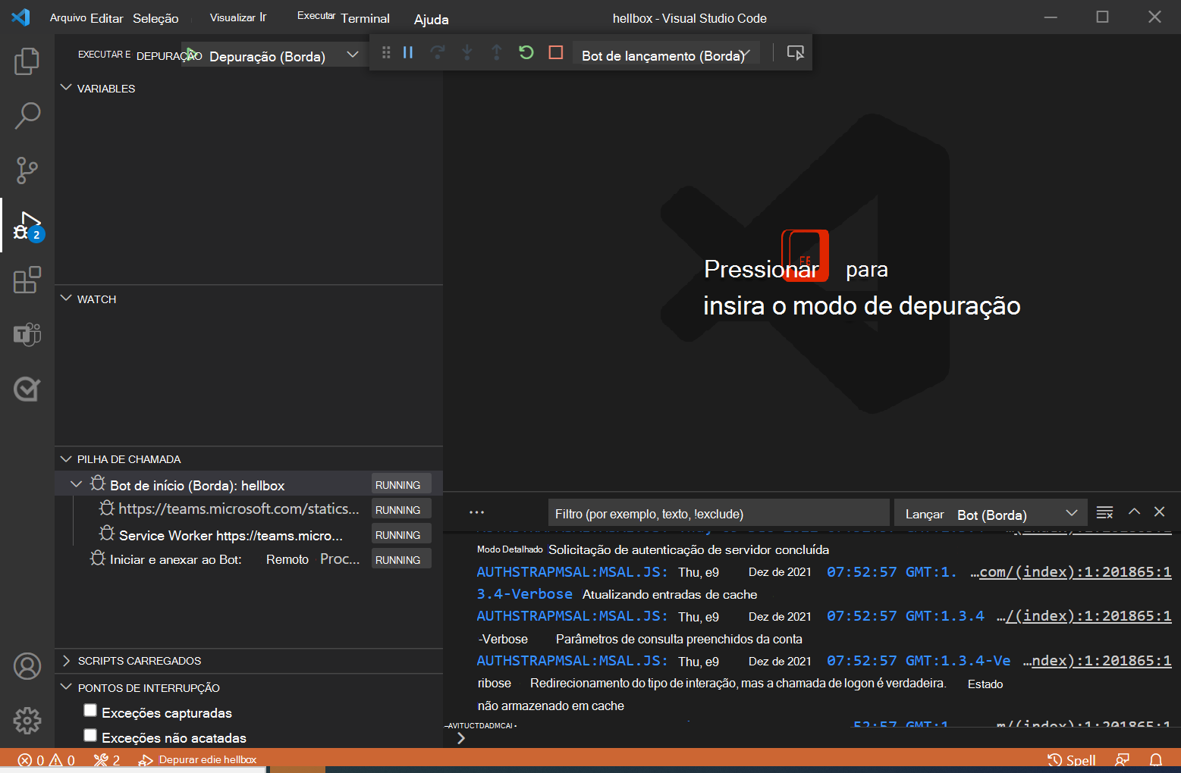Open panel more actions ellipsis
The height and width of the screenshot is (773, 1181).
pos(476,513)
